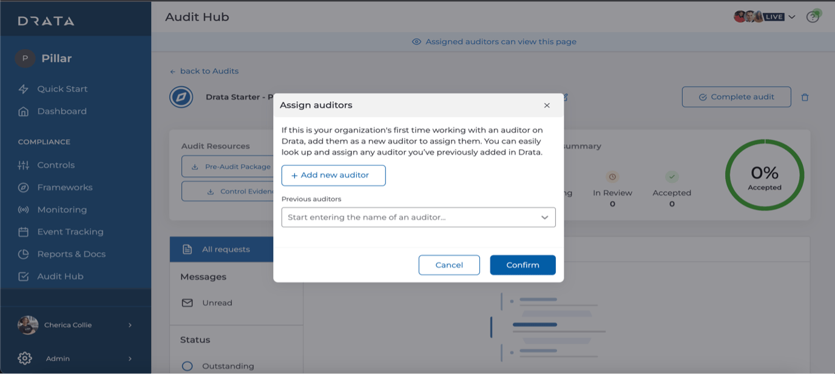
Task: Click the Frameworks compass icon
Action: click(x=24, y=188)
